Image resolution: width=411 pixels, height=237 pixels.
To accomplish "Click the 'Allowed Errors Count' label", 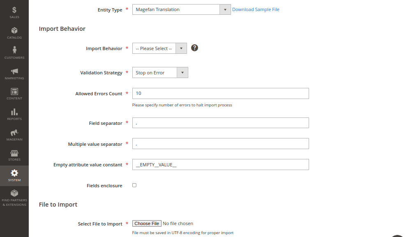I will pos(99,94).
